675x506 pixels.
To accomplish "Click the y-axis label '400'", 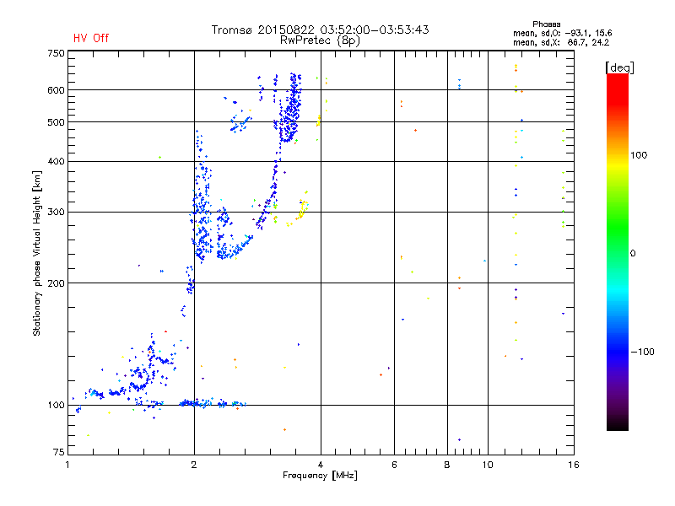I will (x=56, y=162).
